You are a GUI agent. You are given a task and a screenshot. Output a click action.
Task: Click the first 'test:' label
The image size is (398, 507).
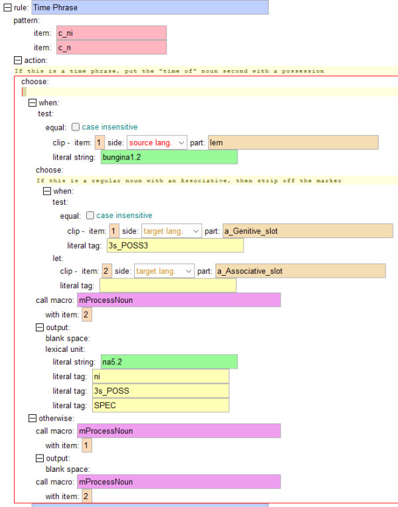click(46, 114)
